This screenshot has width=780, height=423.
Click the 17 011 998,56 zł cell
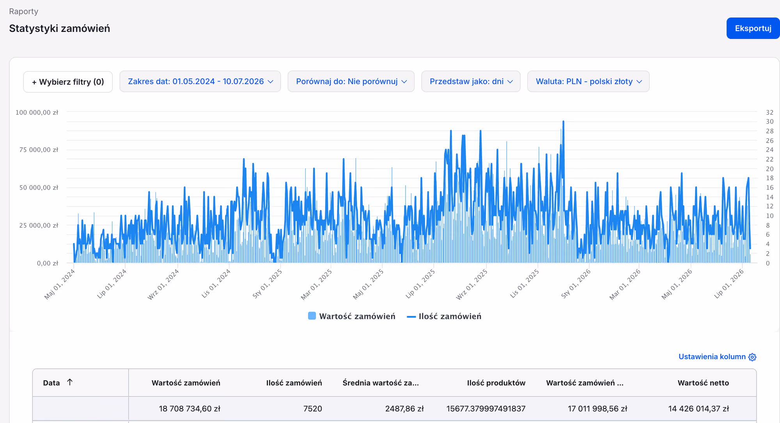click(597, 409)
